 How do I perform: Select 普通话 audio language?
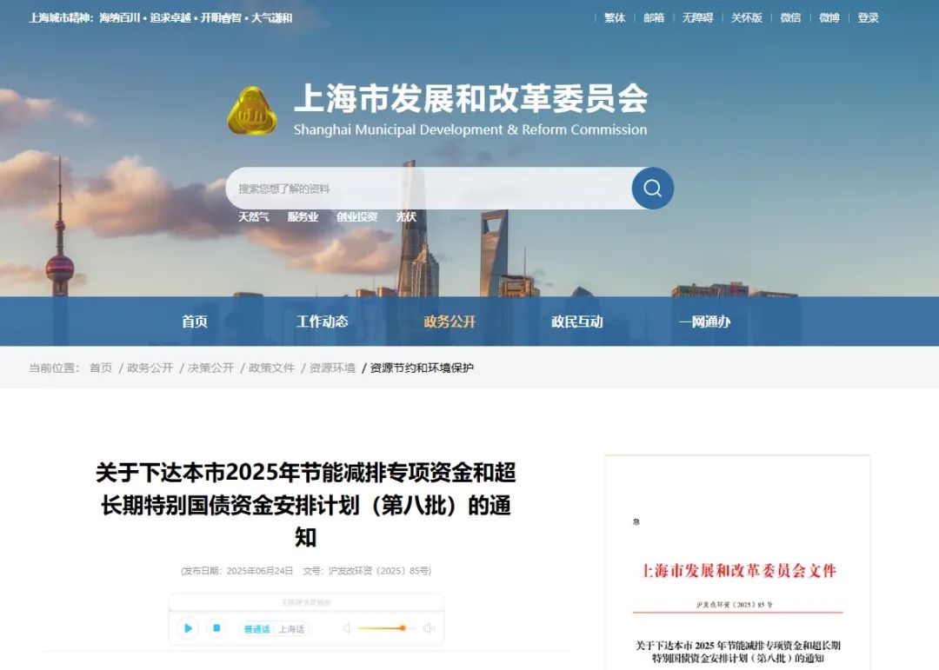pyautogui.click(x=256, y=629)
